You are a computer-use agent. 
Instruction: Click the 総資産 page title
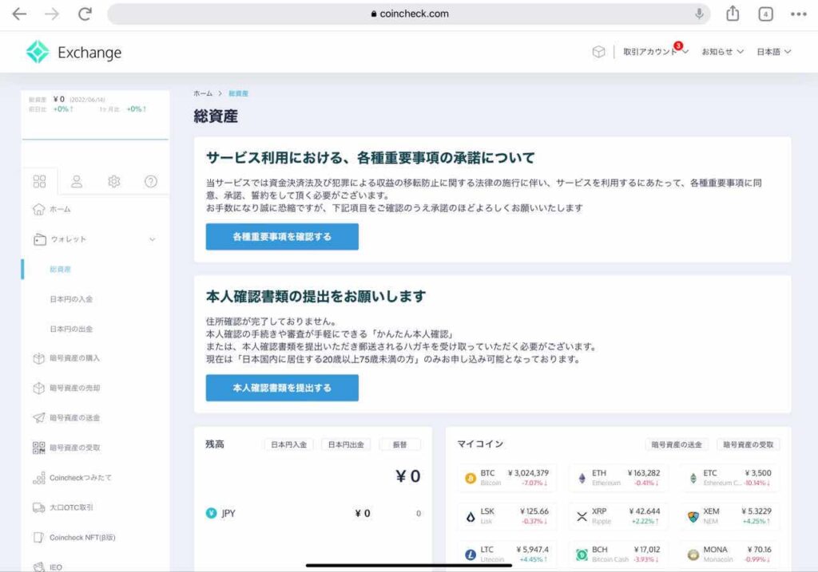click(216, 116)
